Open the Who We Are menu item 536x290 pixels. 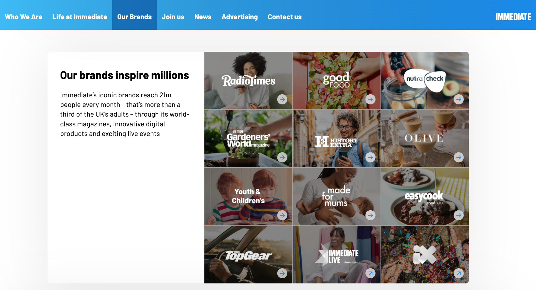(x=24, y=17)
